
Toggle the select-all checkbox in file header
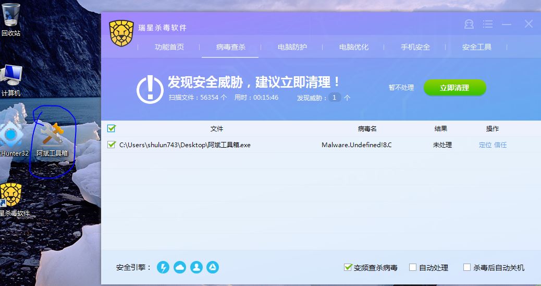click(111, 128)
